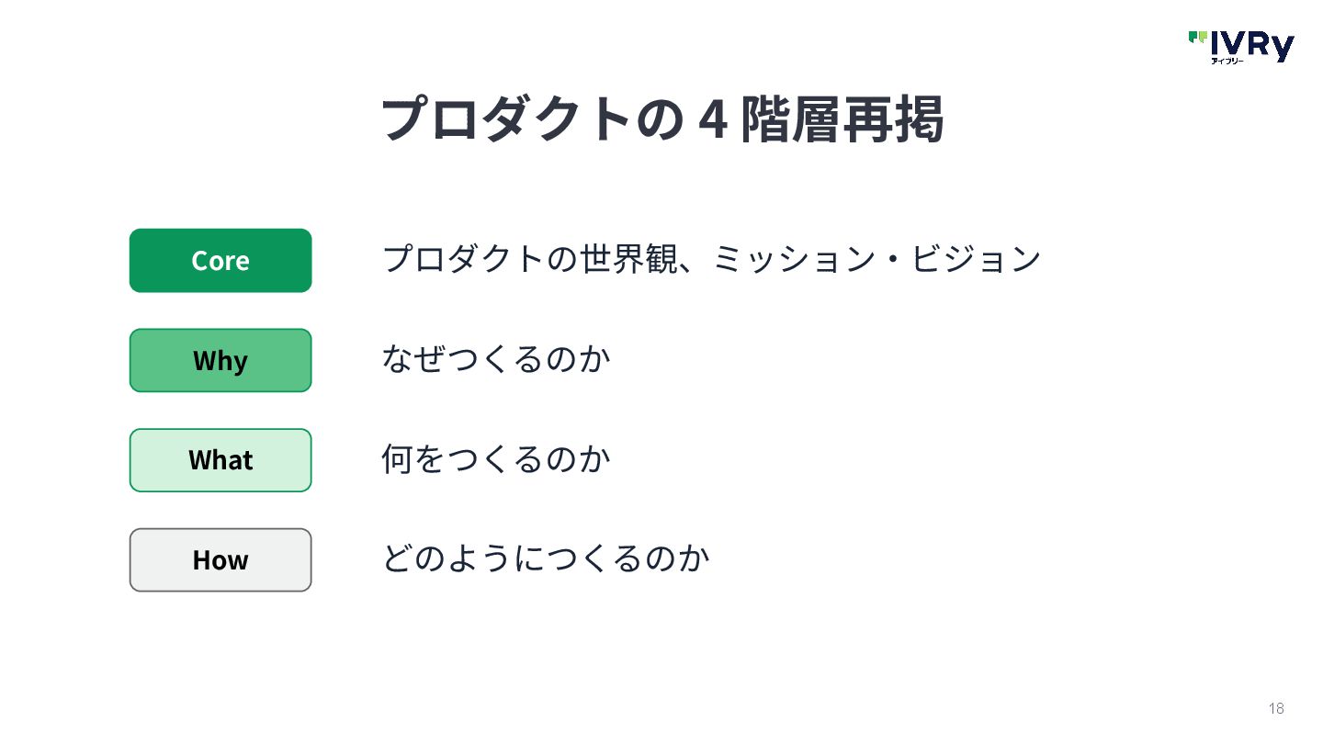
Task: Click 階層再掲 in the slide title
Action: [842, 119]
